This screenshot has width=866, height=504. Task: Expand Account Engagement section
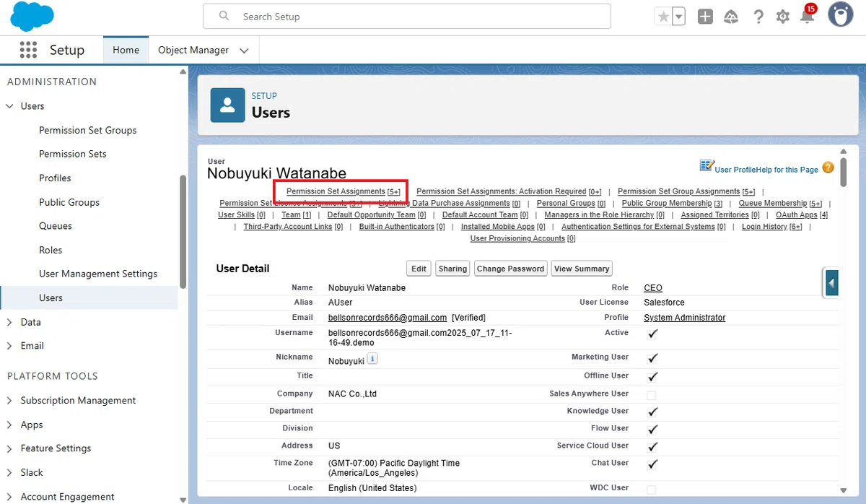click(x=9, y=497)
